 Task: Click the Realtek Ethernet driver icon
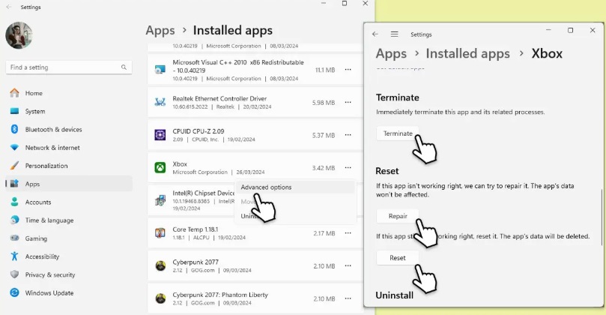(160, 102)
